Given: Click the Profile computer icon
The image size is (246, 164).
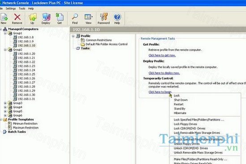Looking at the screenshot, I should click(78, 36).
